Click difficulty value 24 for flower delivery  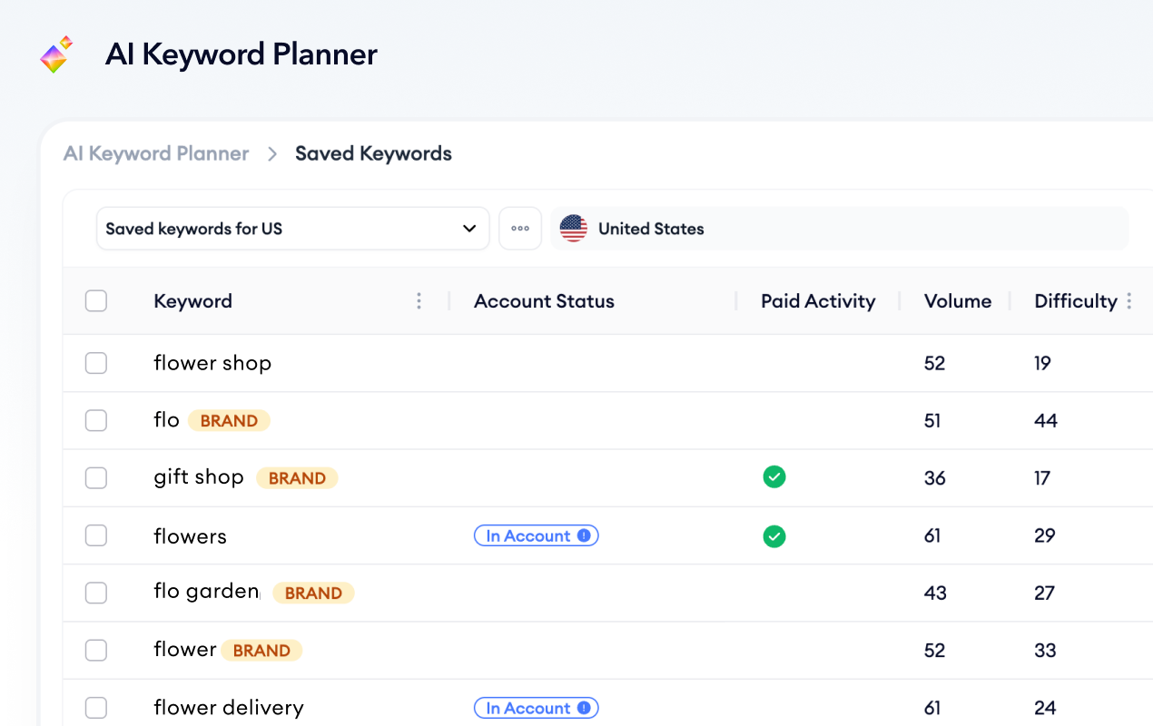point(1045,708)
